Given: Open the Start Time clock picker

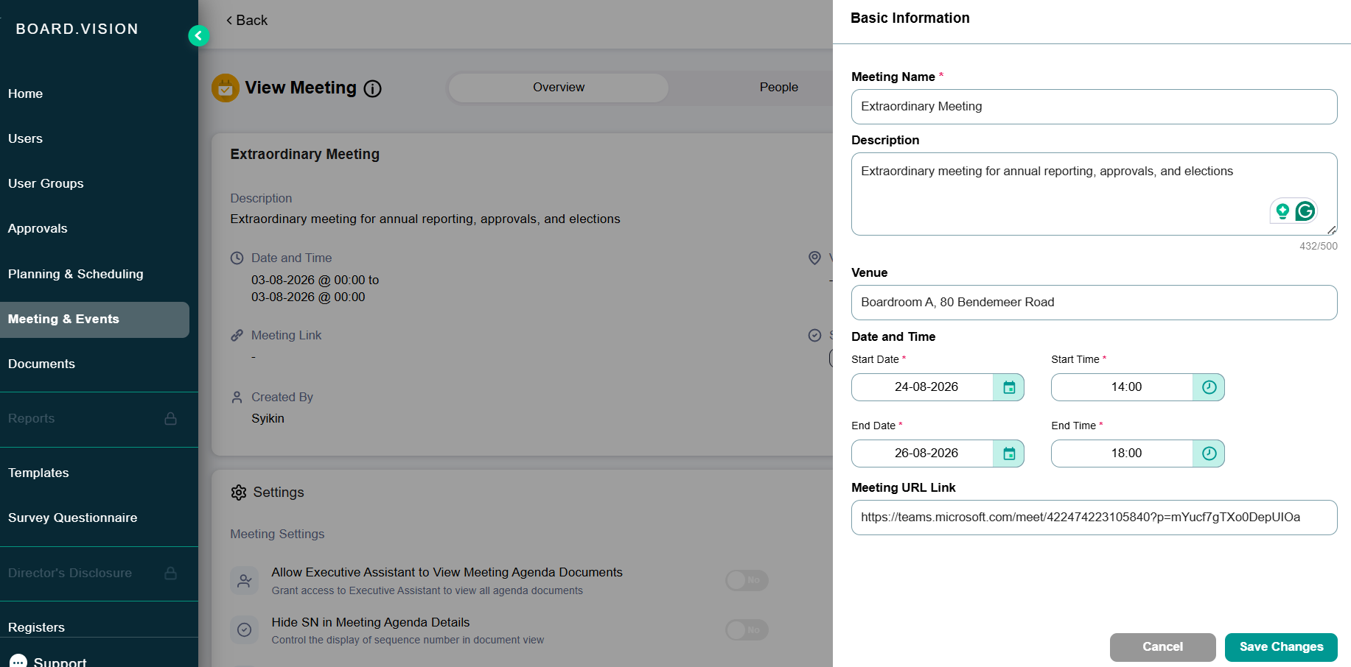Looking at the screenshot, I should (1209, 387).
